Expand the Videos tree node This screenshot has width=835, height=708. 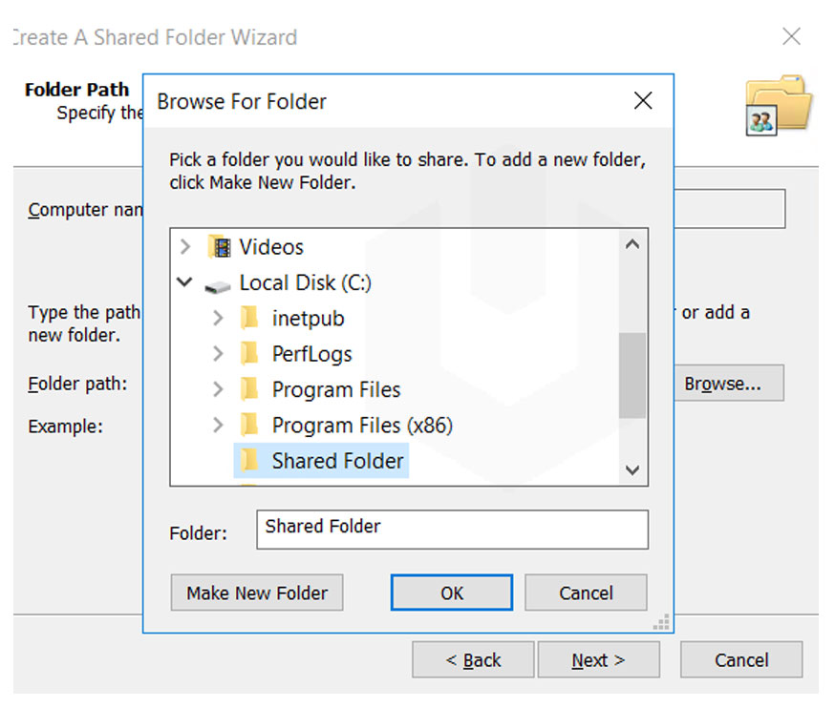point(184,246)
